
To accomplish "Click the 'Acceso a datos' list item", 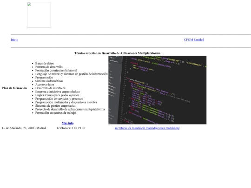I will pos(45,84).
